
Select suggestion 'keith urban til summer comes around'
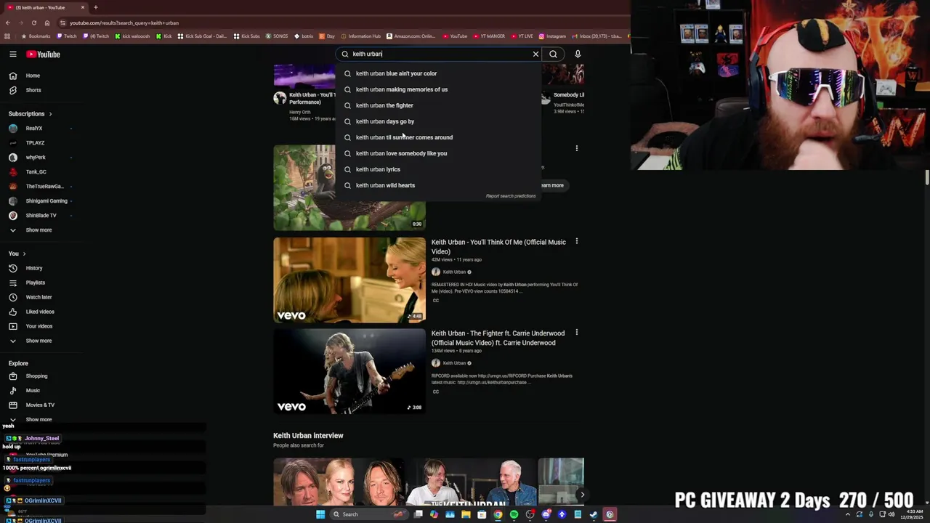[440, 137]
